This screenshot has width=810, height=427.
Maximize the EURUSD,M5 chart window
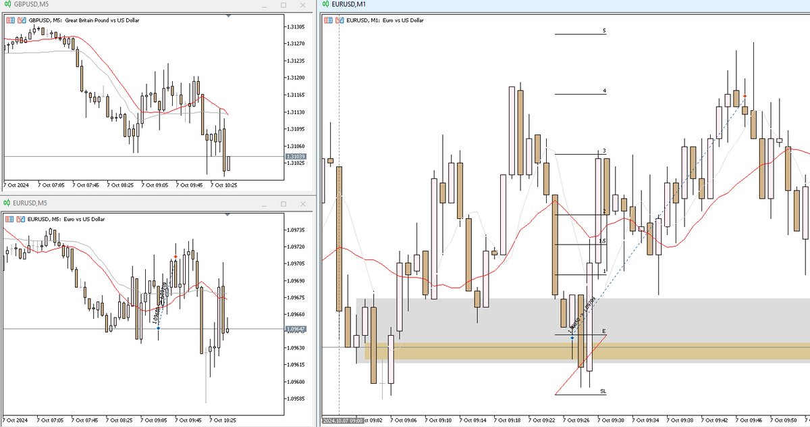tap(283, 203)
